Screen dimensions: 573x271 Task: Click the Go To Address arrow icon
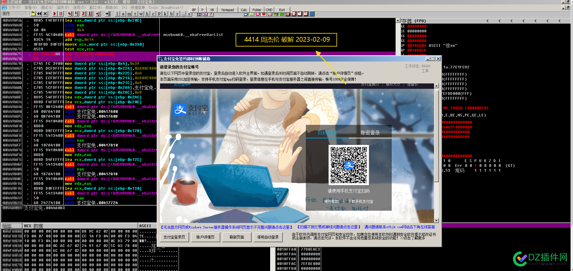pyautogui.click(x=107, y=14)
